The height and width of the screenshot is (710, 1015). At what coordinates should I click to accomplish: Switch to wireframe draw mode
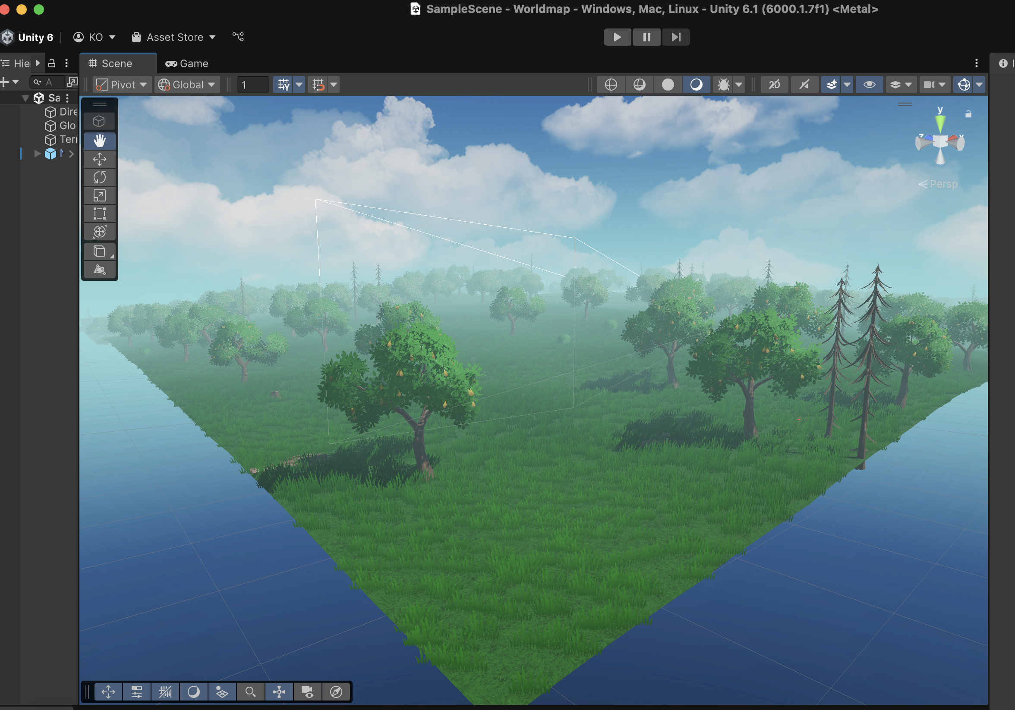click(611, 85)
